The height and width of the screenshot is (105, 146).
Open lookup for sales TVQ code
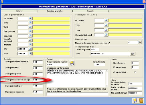tap(30, 27)
